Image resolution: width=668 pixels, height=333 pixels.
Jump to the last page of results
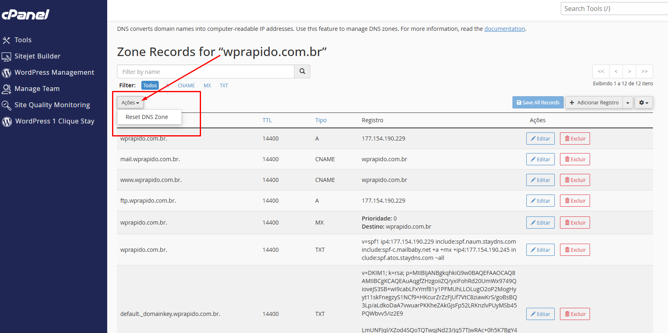(x=644, y=71)
